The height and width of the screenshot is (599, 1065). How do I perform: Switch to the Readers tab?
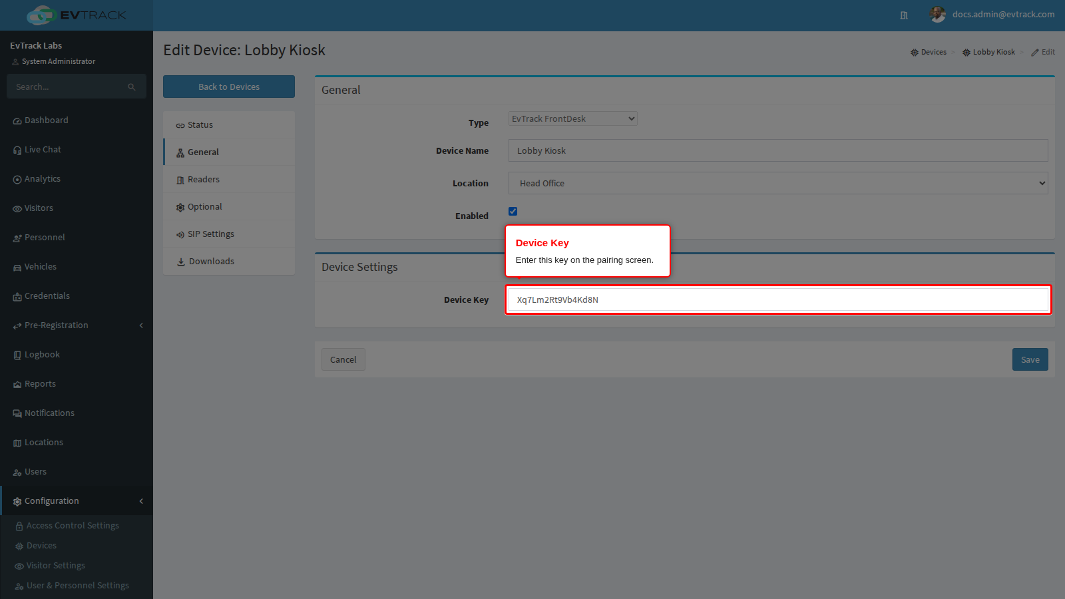point(229,180)
